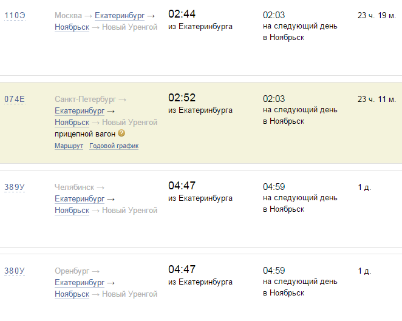This screenshot has width=402, height=321.
Task: Click the 02:44 departure time
Action: [182, 14]
